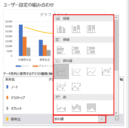The width and height of the screenshot is (129, 128).
Task: Click the ユーザー設定の組み合わせ heading
Action: pos(28,5)
